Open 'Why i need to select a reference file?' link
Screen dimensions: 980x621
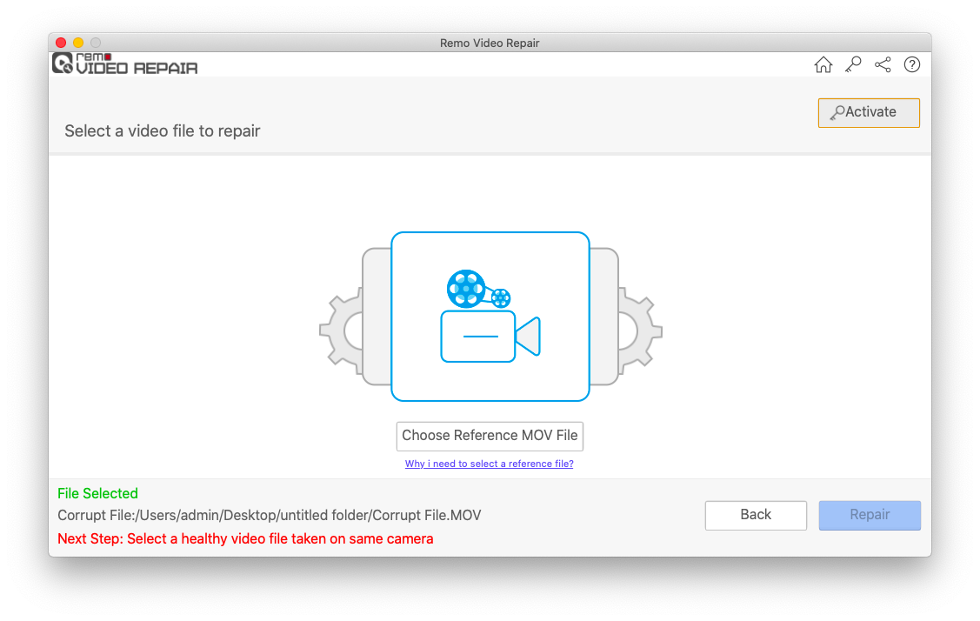tap(489, 464)
